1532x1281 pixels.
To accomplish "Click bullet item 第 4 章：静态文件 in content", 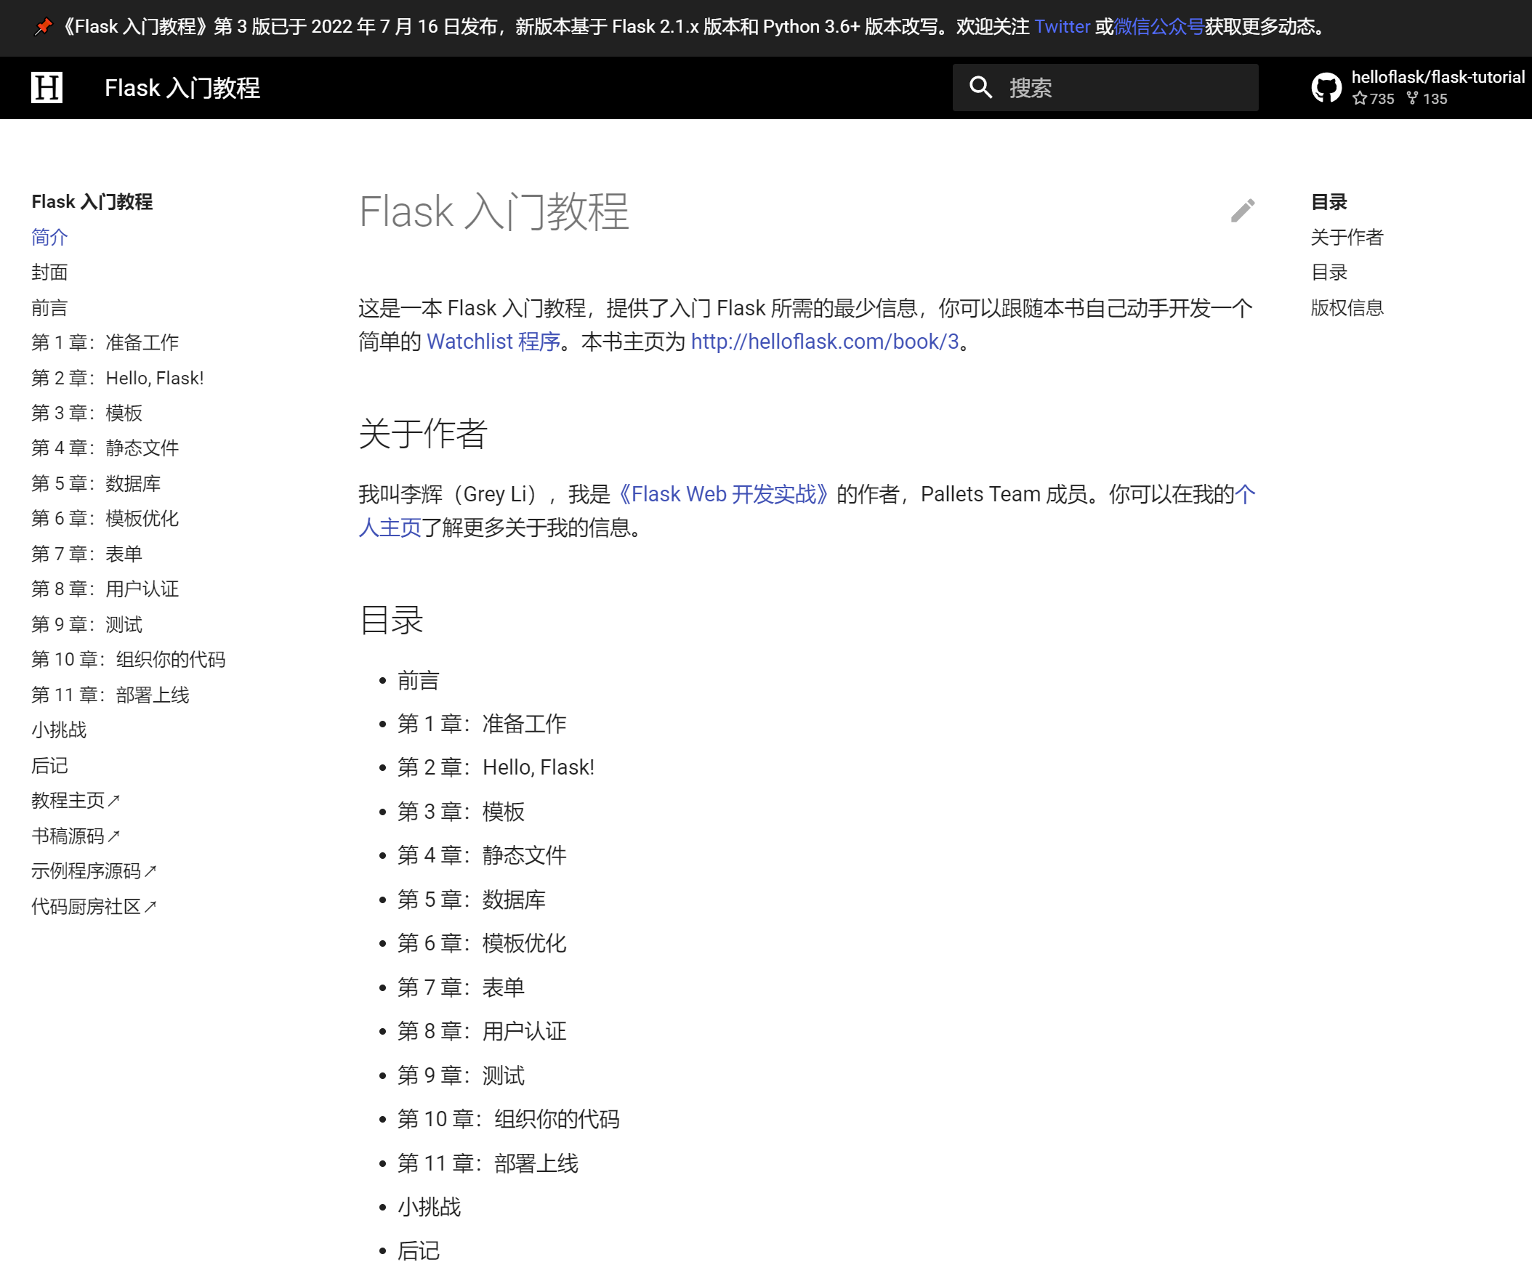I will (482, 856).
